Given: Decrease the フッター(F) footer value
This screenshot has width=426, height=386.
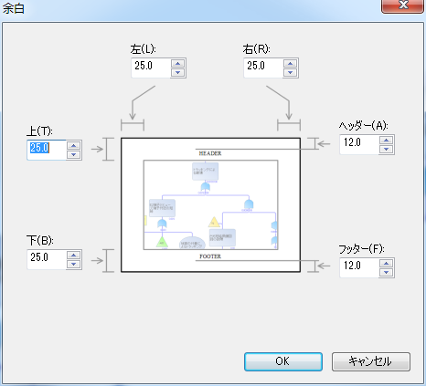Looking at the screenshot, I should pos(386,272).
